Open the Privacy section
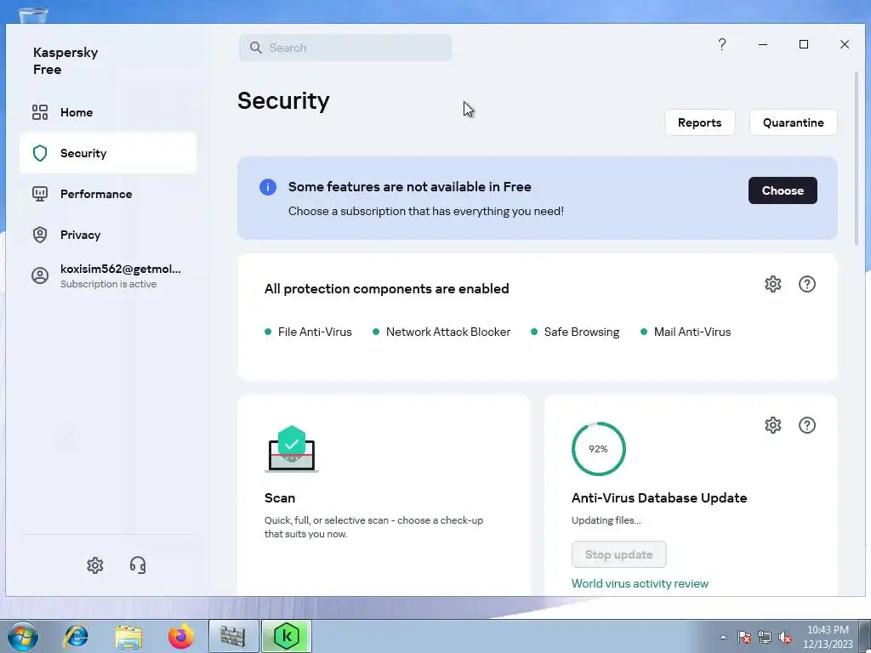The height and width of the screenshot is (653, 871). coord(108,235)
